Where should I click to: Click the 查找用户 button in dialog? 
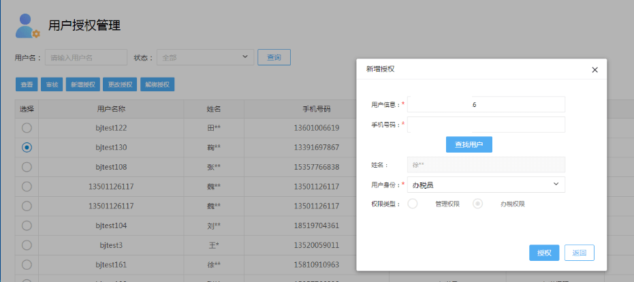click(x=469, y=144)
